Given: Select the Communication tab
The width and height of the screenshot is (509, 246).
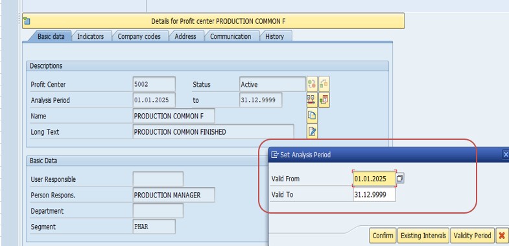Looking at the screenshot, I should (x=230, y=36).
